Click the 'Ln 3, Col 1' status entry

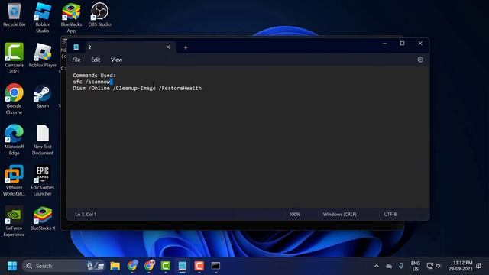pos(86,214)
